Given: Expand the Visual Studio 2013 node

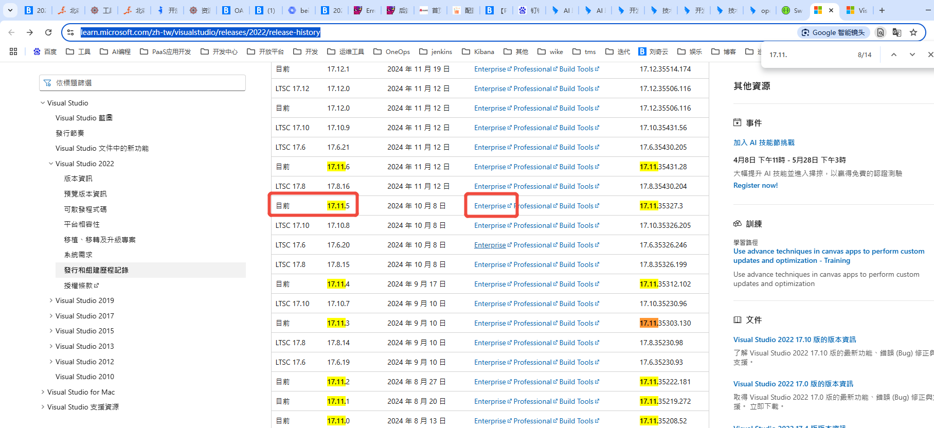Looking at the screenshot, I should click(x=51, y=346).
